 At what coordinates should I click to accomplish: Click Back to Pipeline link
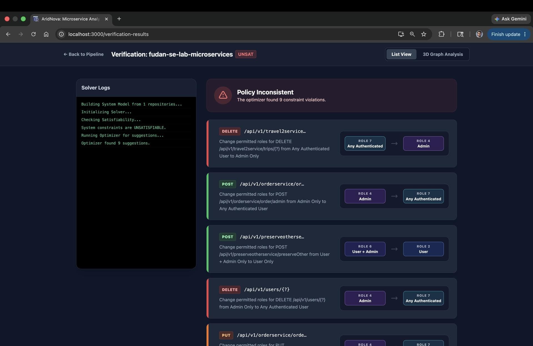click(84, 54)
